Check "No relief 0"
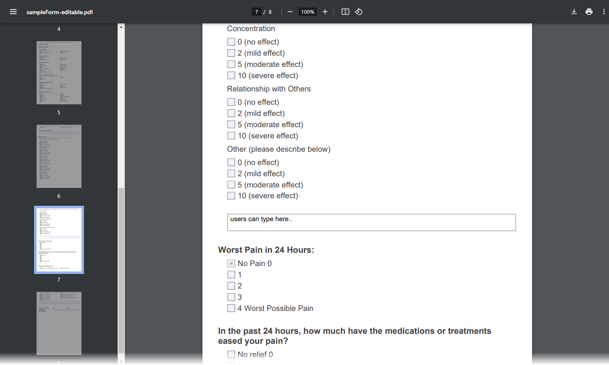 (231, 354)
